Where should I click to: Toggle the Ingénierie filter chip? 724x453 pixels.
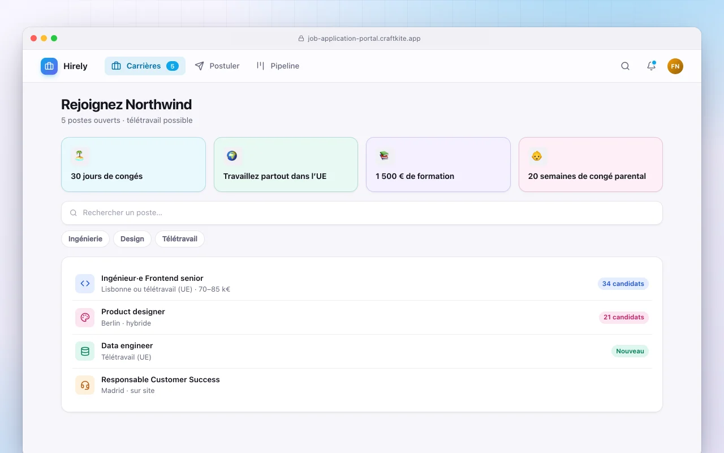click(x=85, y=239)
